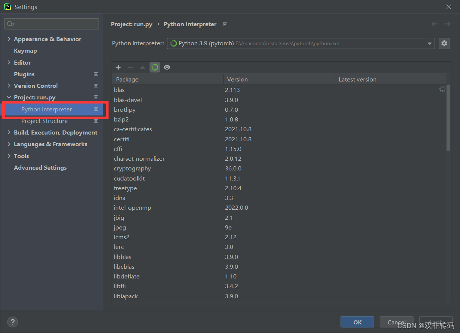
Task: Select the lerc package row
Action: pyautogui.click(x=279, y=247)
